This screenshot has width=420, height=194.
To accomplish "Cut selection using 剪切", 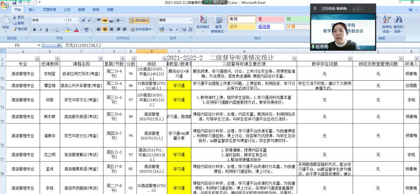I will [x=19, y=17].
